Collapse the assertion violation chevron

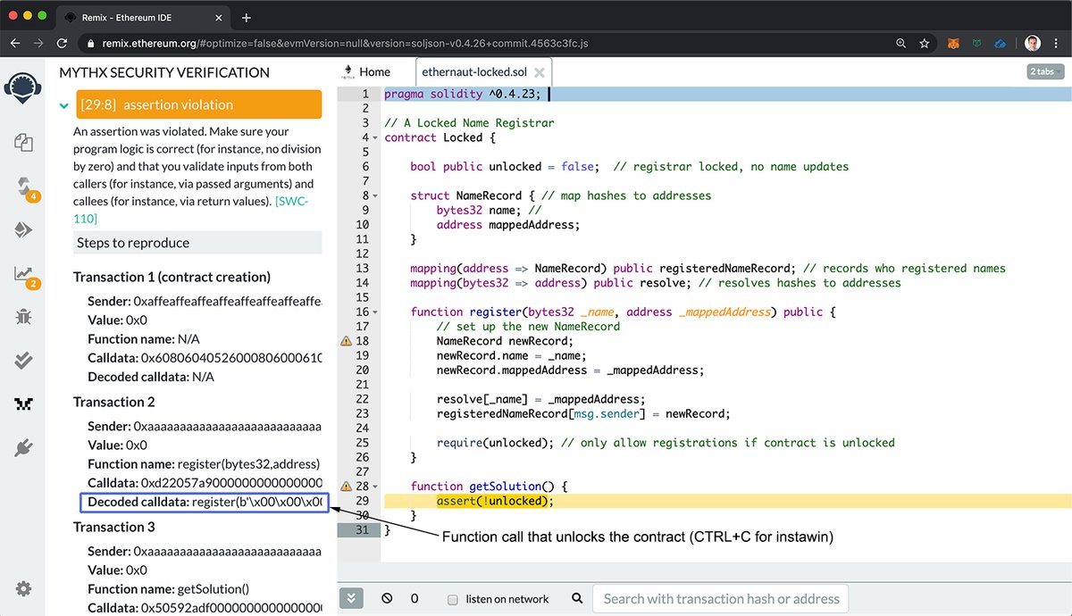64,105
